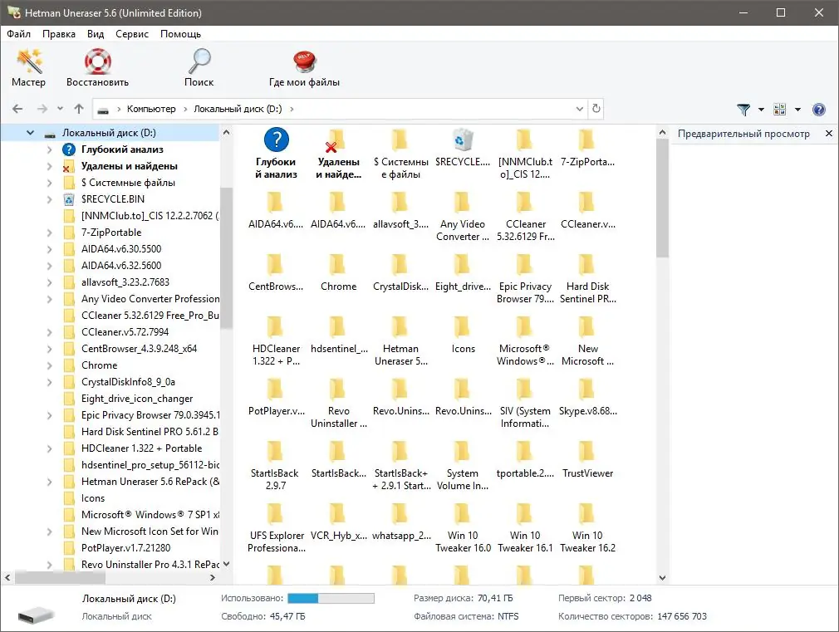Screen dimensions: 839x632
Task: Close the Предварительный просмотр panel
Action: pos(828,133)
